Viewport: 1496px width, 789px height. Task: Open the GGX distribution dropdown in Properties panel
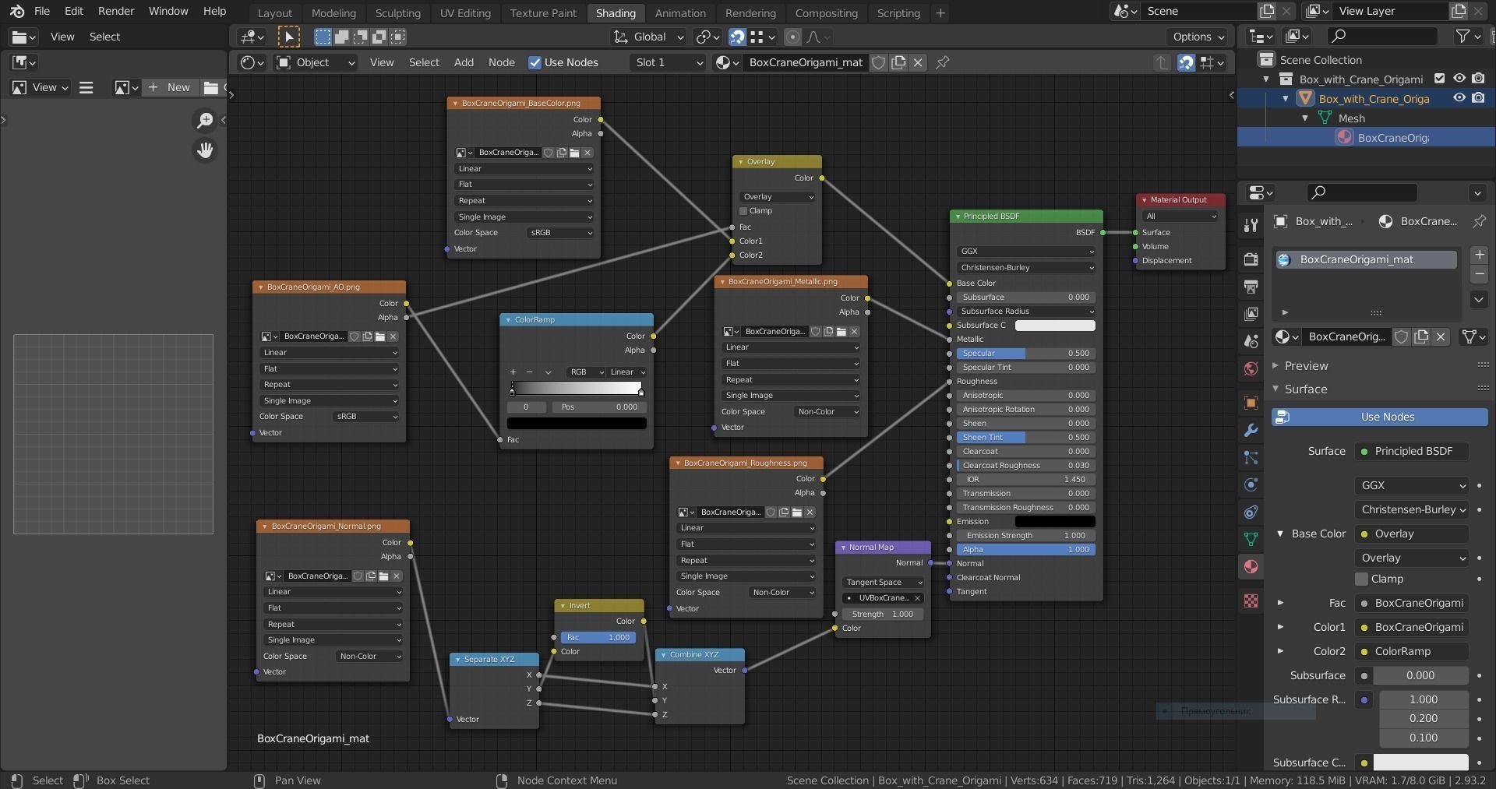[x=1411, y=485]
